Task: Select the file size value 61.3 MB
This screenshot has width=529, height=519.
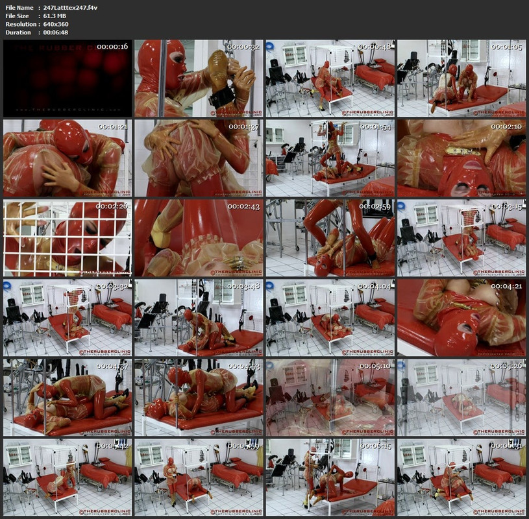Action: 55,16
